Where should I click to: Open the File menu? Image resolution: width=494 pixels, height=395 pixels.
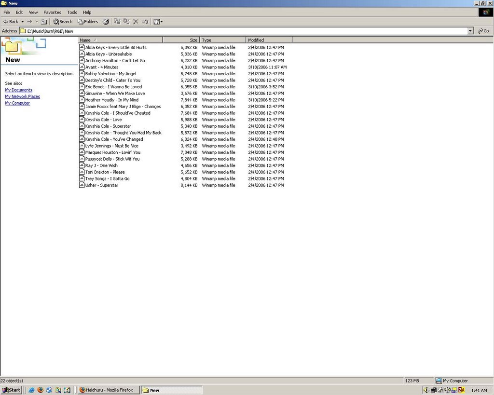click(7, 12)
